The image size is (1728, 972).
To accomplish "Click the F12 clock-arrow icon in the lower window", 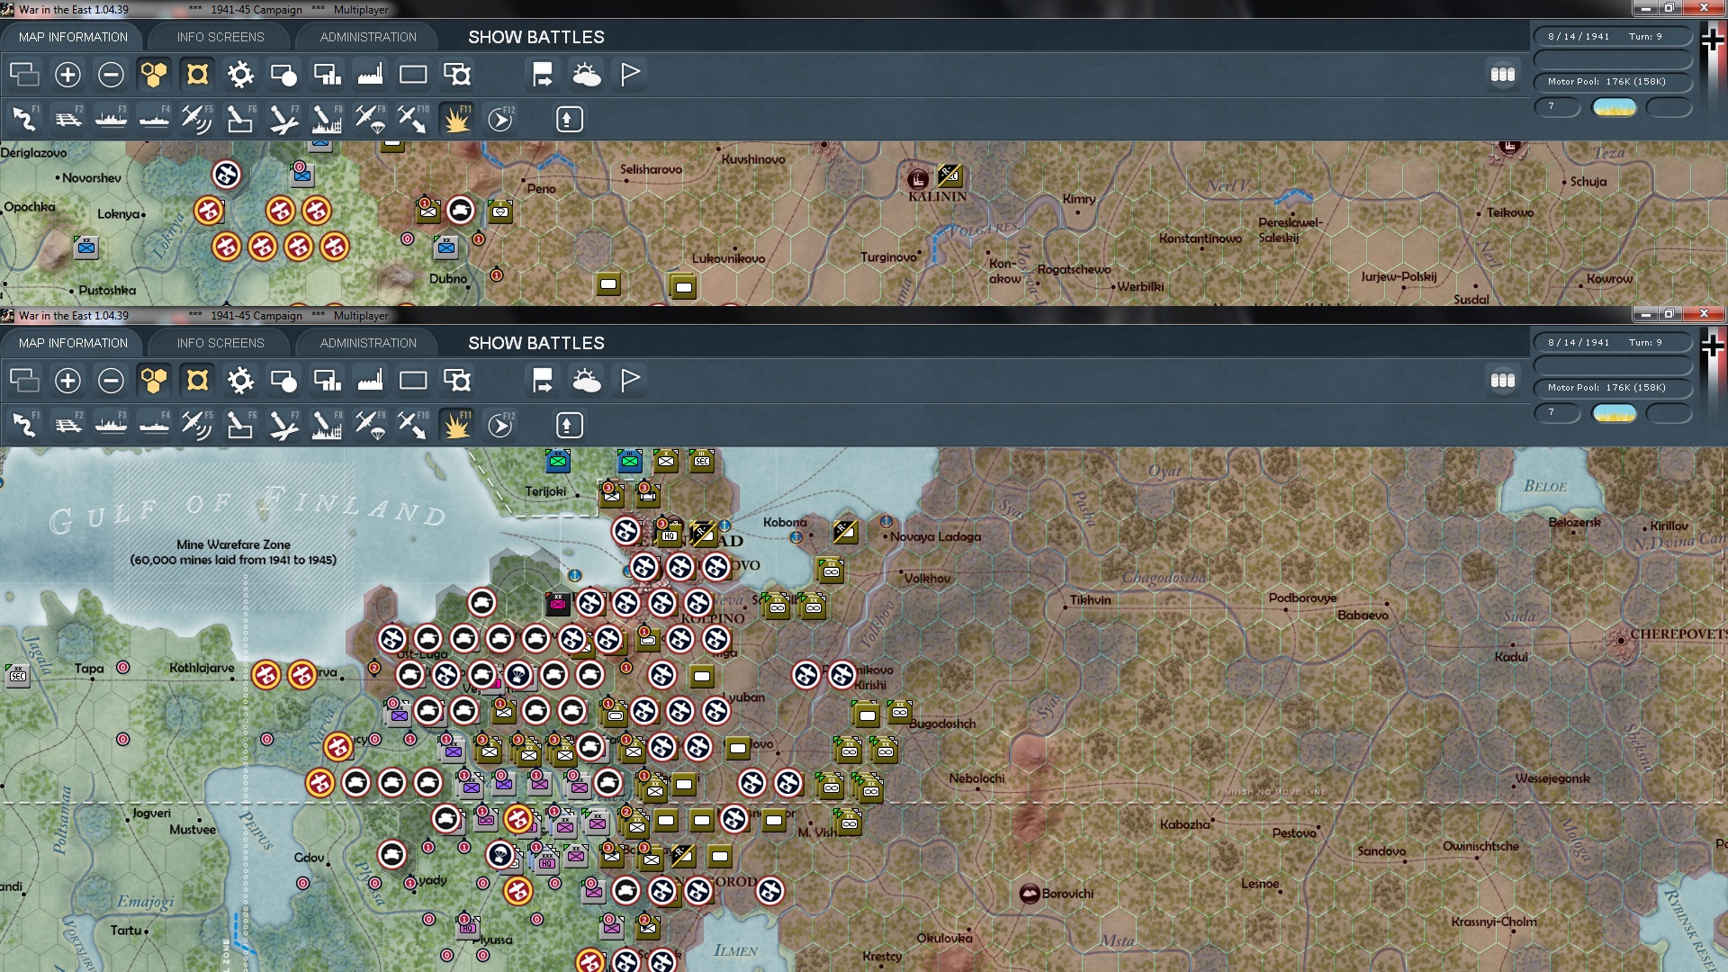I will click(500, 425).
